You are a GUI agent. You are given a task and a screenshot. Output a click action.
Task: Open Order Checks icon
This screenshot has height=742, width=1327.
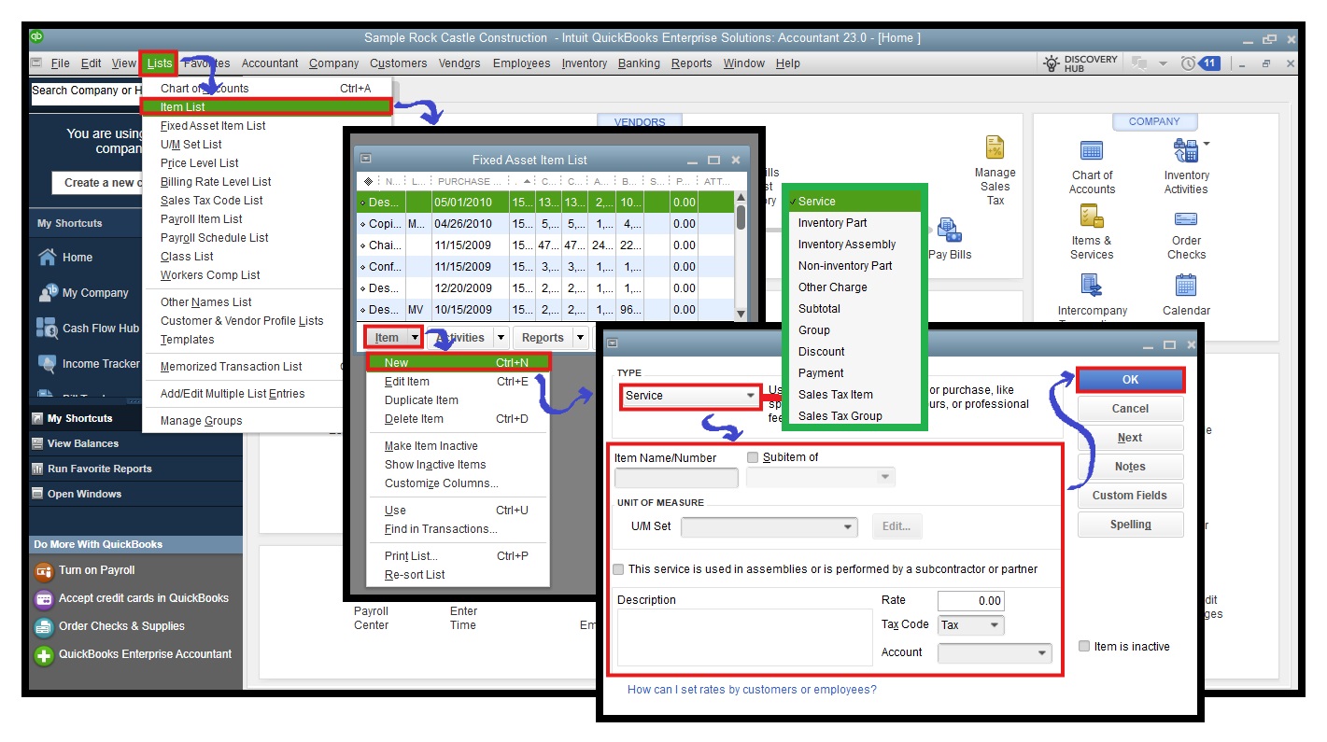pos(1186,218)
